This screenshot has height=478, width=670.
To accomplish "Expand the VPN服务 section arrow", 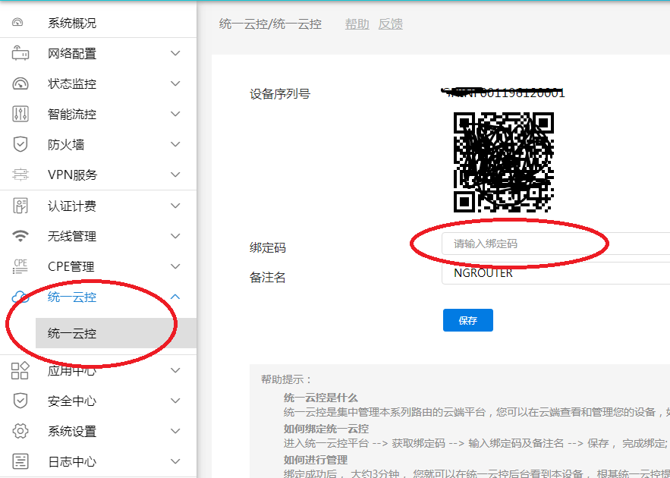I will tap(175, 175).
